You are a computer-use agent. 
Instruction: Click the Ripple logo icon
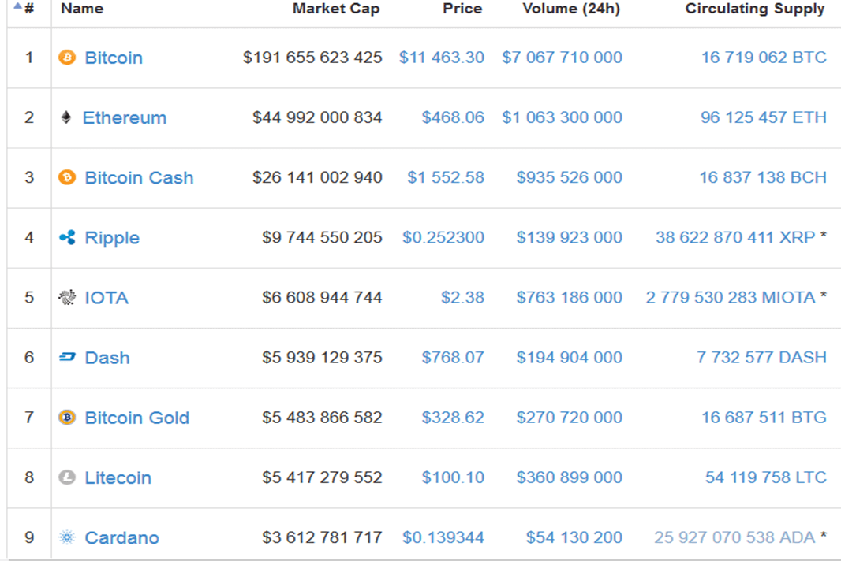pyautogui.click(x=67, y=237)
